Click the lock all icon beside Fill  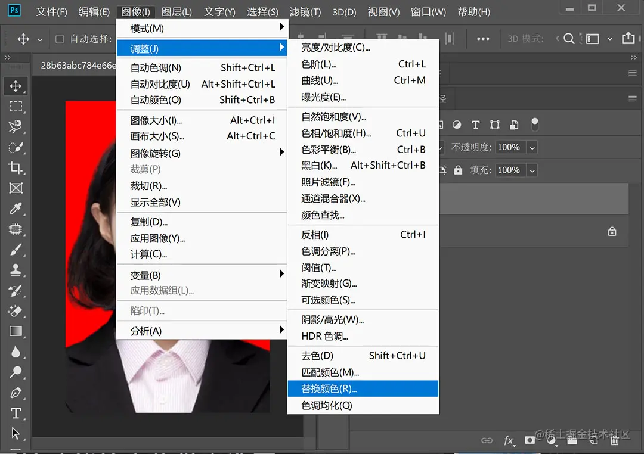(458, 170)
